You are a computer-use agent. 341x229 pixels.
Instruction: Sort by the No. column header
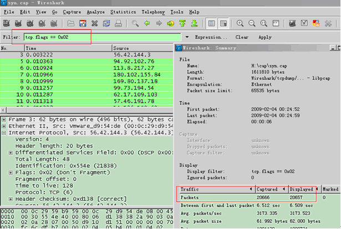[12, 48]
